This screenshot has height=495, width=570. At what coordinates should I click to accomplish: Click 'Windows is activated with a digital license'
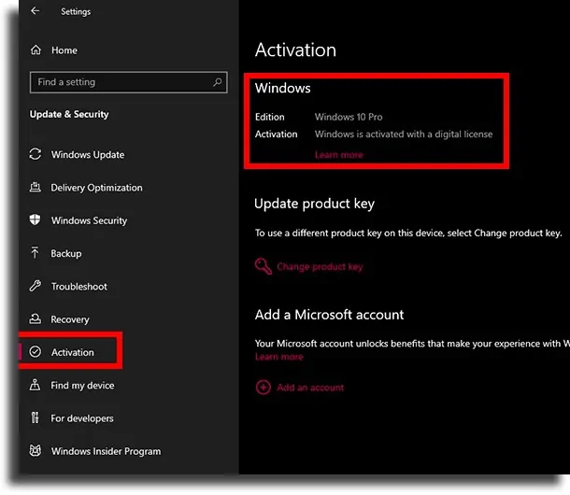404,134
